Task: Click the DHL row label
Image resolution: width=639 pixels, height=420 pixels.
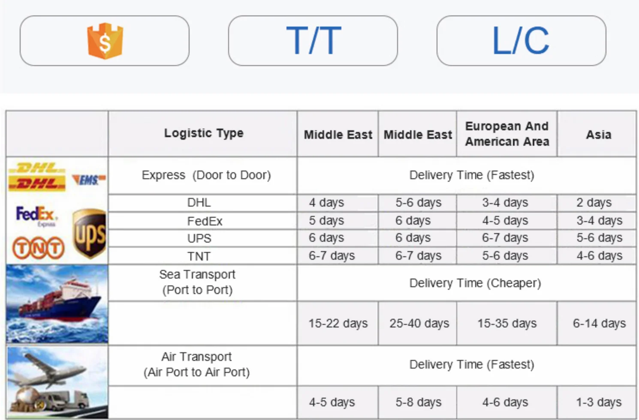Action: coord(199,202)
